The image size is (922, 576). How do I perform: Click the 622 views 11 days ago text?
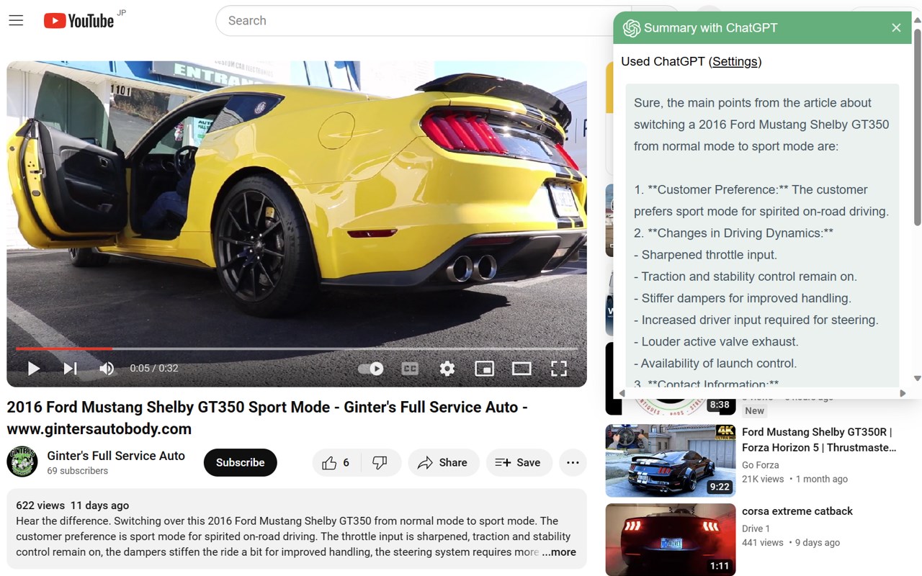coord(73,505)
